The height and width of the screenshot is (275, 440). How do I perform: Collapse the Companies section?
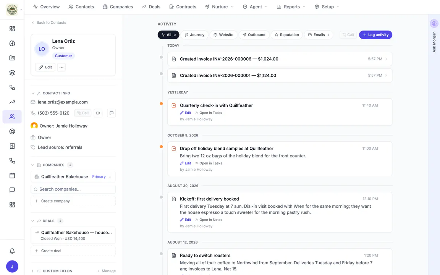tap(32, 165)
